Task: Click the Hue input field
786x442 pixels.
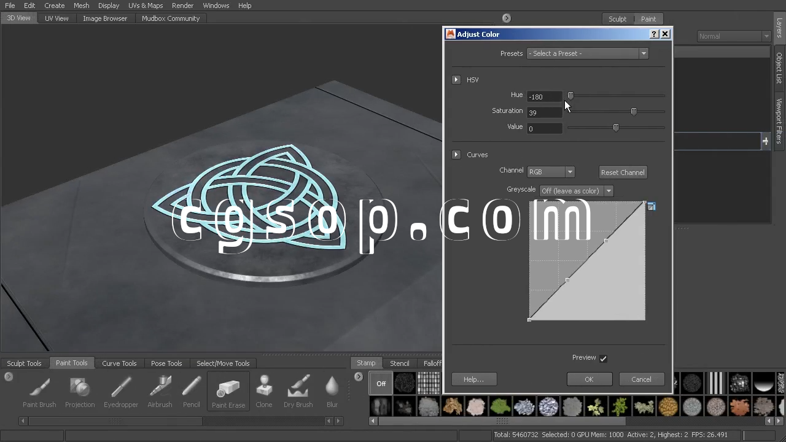Action: coord(545,96)
